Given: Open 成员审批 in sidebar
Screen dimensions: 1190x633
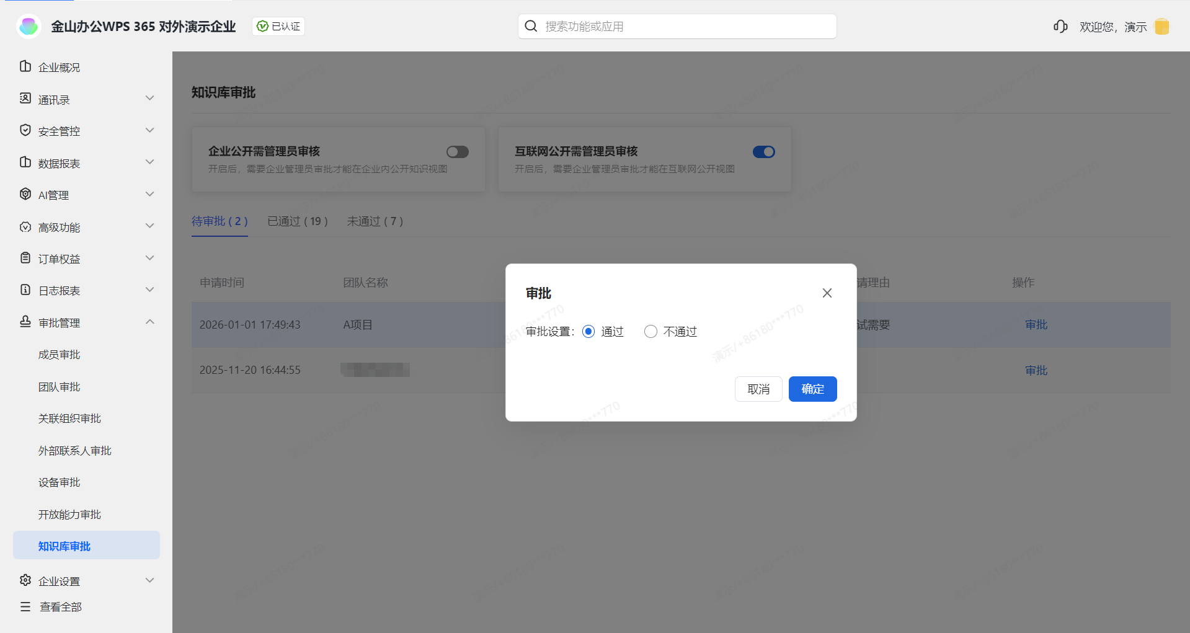Looking at the screenshot, I should coord(60,355).
